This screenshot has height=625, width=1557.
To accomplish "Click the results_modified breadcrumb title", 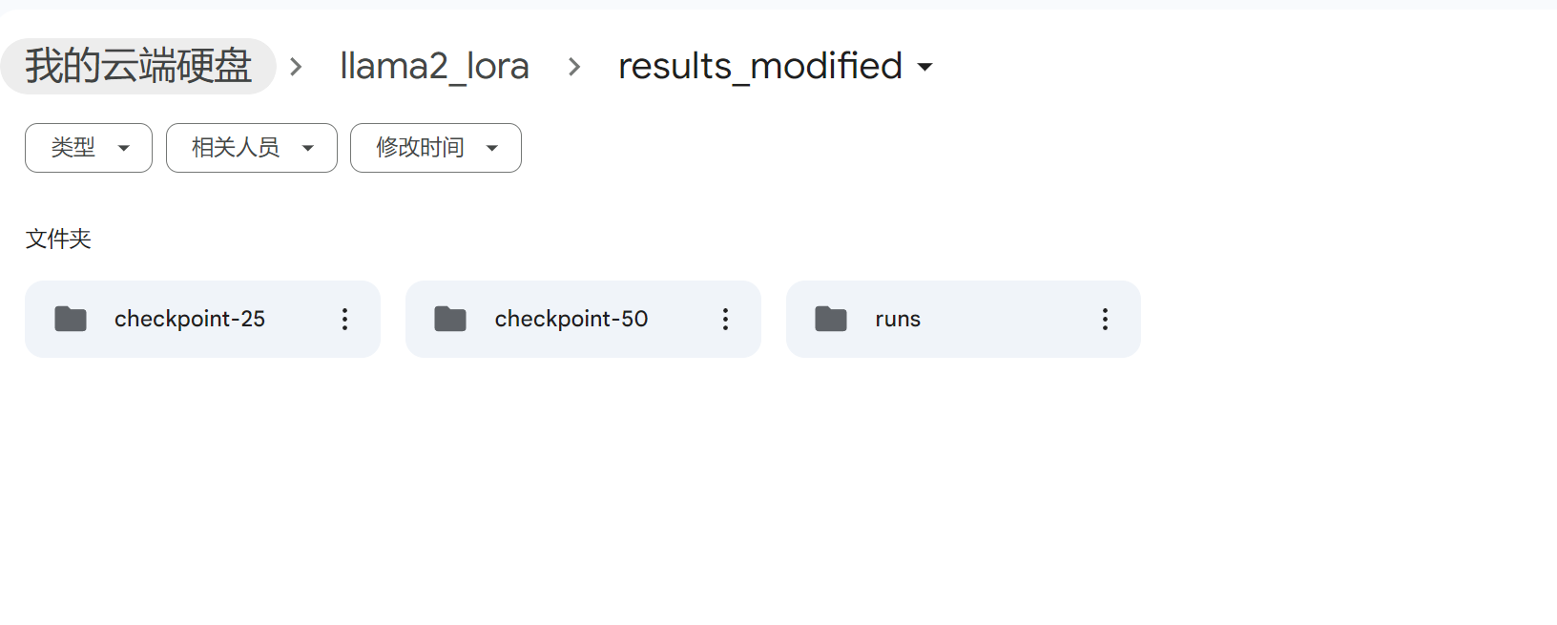I will coord(759,67).
